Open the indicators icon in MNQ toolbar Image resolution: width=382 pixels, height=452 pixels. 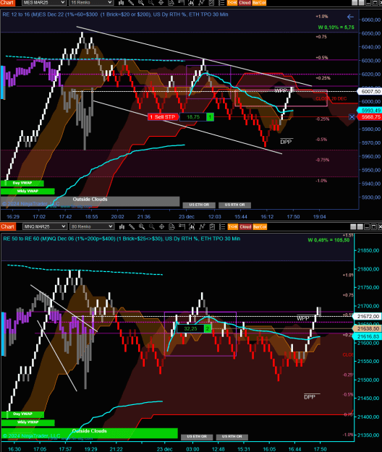(192, 227)
